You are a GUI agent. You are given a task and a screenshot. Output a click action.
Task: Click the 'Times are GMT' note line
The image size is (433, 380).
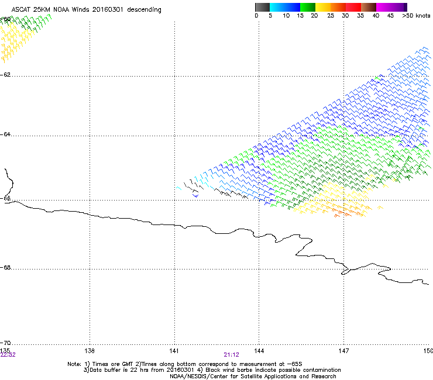coord(185,364)
